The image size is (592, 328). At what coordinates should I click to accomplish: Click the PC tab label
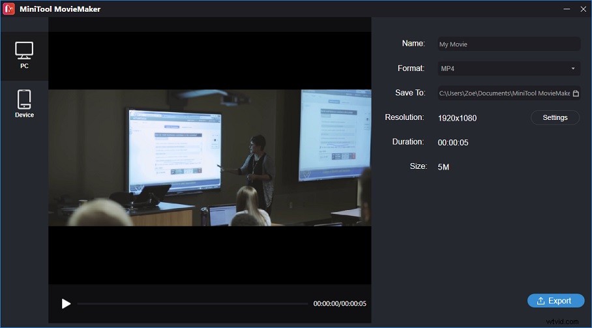click(x=24, y=66)
